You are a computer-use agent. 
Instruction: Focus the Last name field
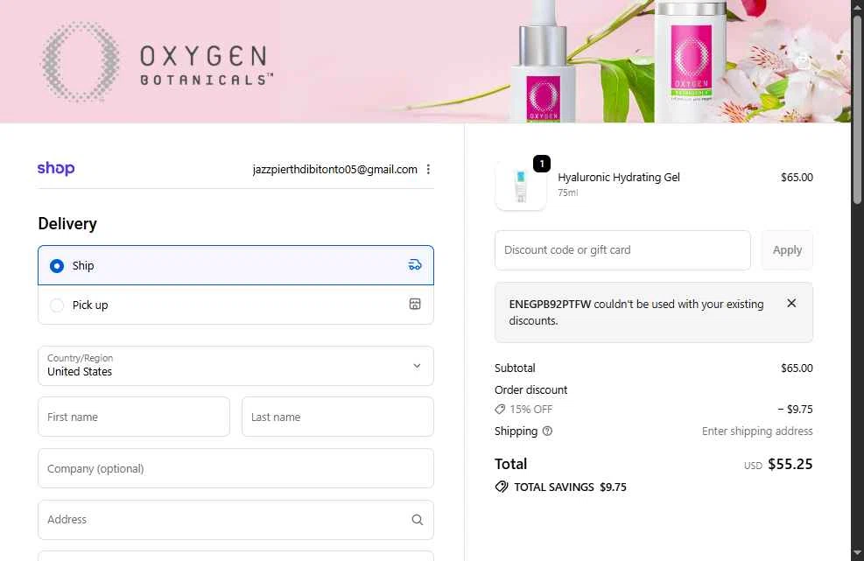coord(338,417)
